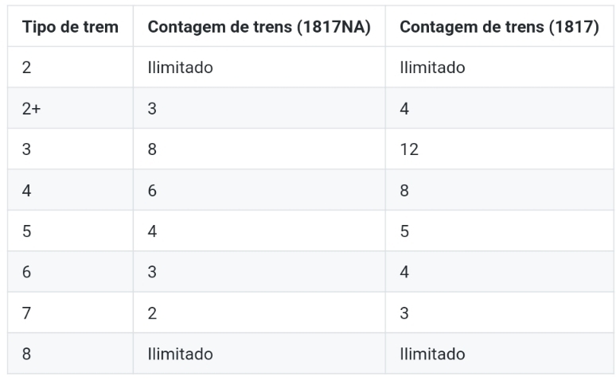The height and width of the screenshot is (380, 616).
Task: Select the train type '5' cell
Action: pyautogui.click(x=27, y=231)
